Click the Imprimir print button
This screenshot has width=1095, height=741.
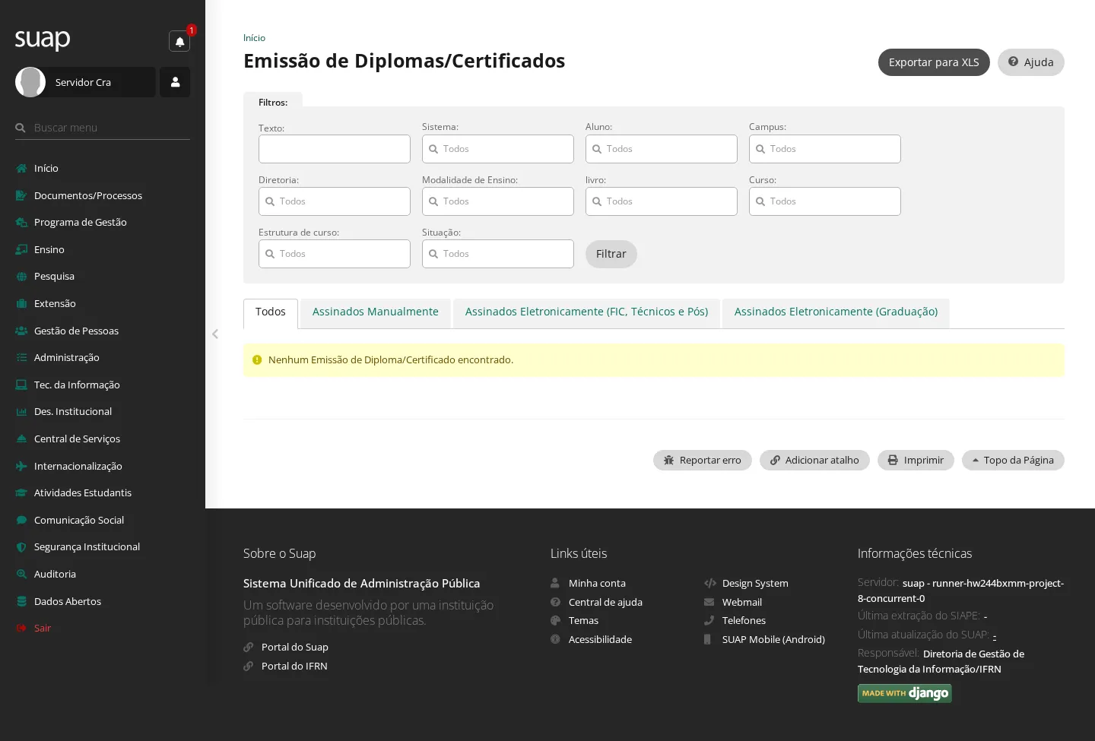coord(916,460)
